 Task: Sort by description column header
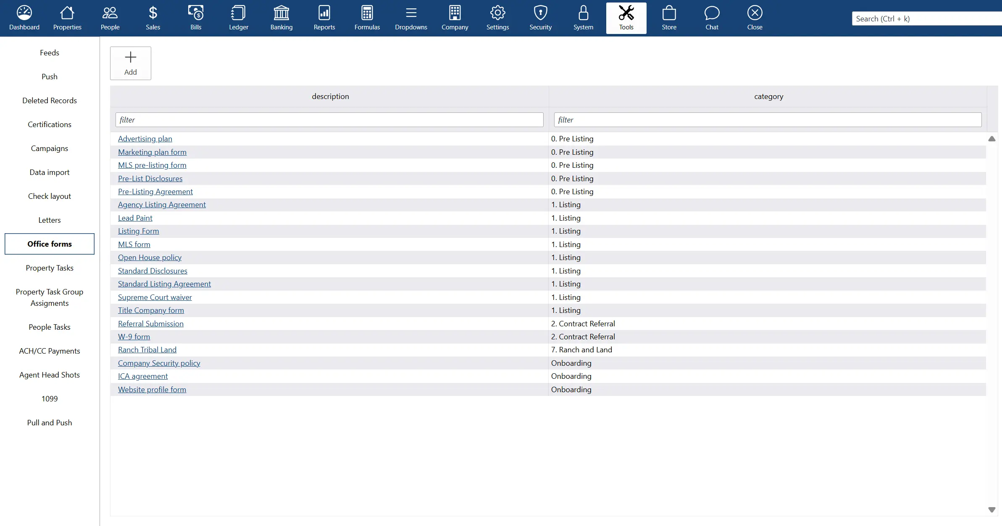(x=330, y=96)
